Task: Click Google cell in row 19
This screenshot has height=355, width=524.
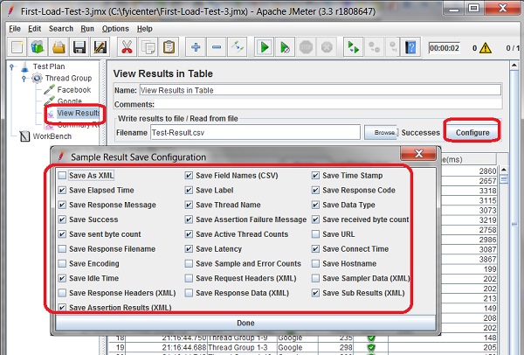Action: pyautogui.click(x=298, y=347)
